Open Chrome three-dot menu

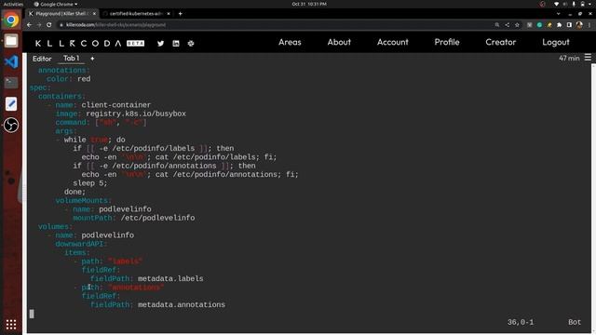(x=589, y=25)
